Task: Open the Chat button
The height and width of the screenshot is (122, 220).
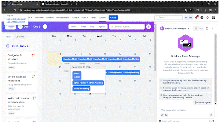Action: tap(188, 17)
